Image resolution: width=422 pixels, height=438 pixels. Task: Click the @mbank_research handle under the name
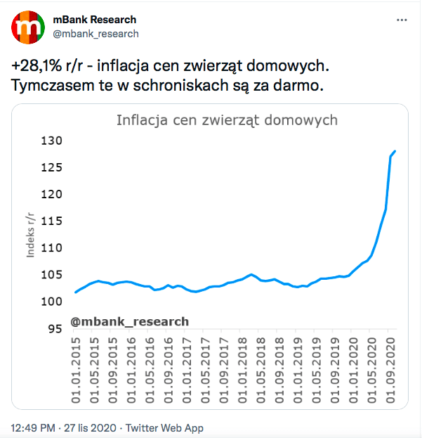coord(95,33)
